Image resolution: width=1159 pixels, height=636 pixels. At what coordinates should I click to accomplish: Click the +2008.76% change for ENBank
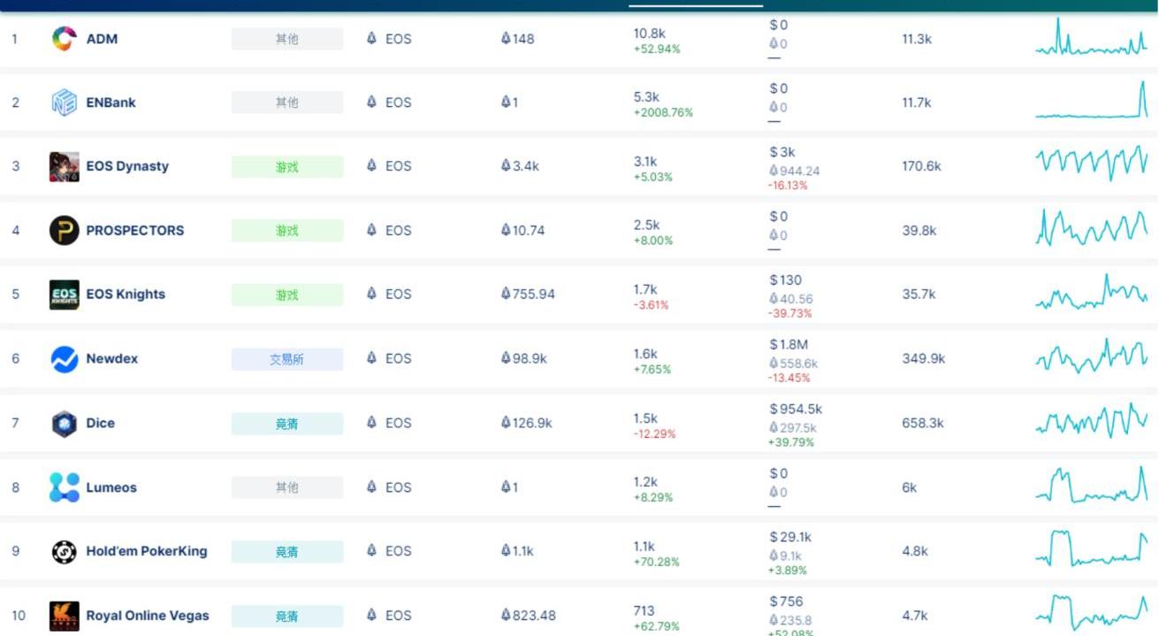tap(663, 113)
